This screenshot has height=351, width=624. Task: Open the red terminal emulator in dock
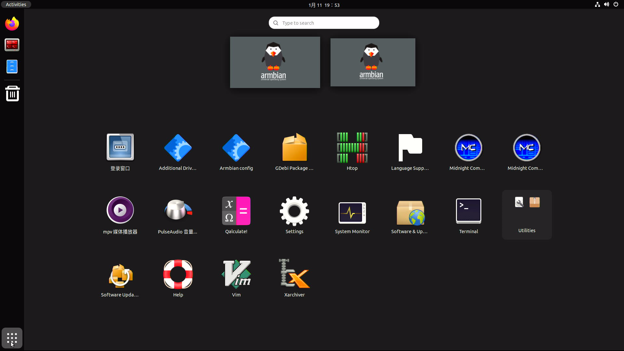pyautogui.click(x=12, y=45)
